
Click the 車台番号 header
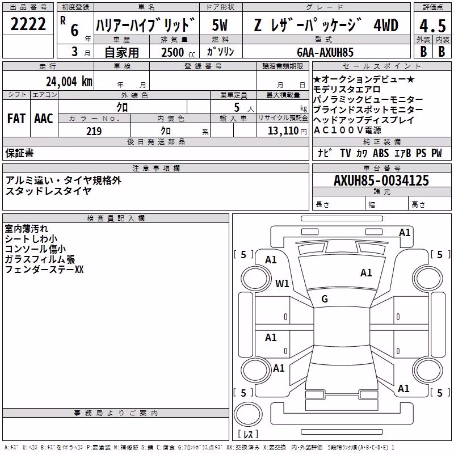click(382, 168)
